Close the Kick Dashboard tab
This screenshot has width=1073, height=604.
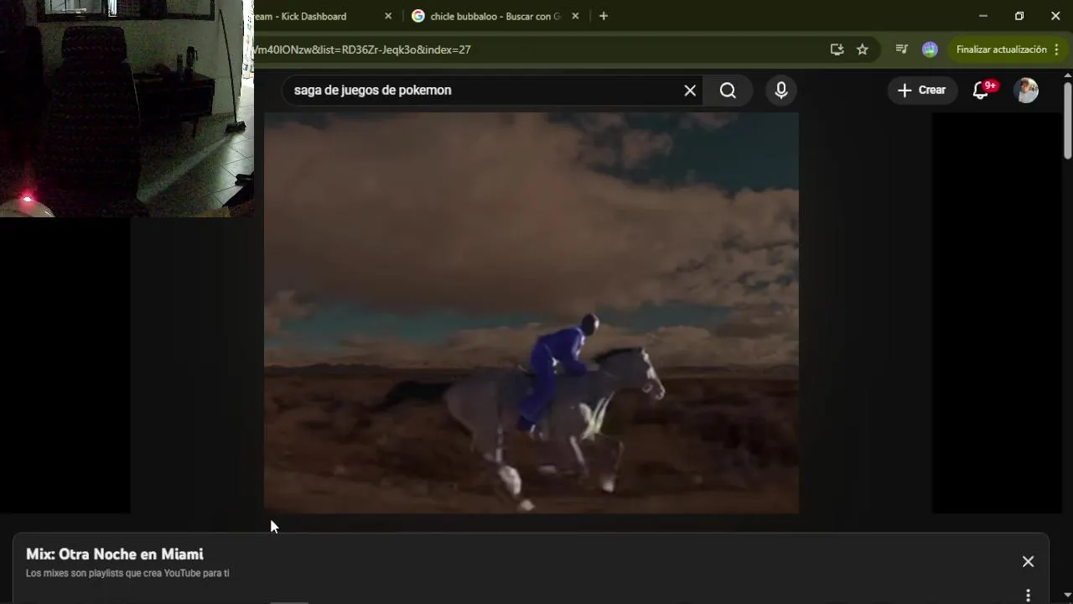tap(388, 16)
